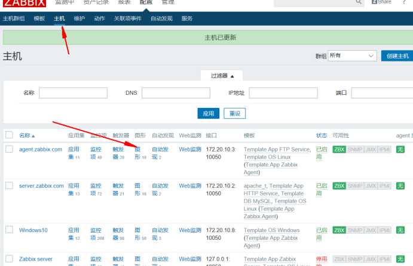
Task: Open 触发器 triggers for server.zabbix.com
Action: pyautogui.click(x=118, y=189)
